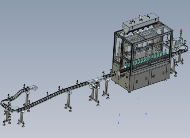This screenshot has height=138, width=190.
Task: Select the liquid hopper tank atop the machine
Action: click(x=141, y=23)
